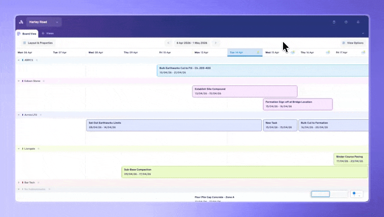384x217 pixels.
Task: Click the ABRCS group name
Action: tap(29, 60)
